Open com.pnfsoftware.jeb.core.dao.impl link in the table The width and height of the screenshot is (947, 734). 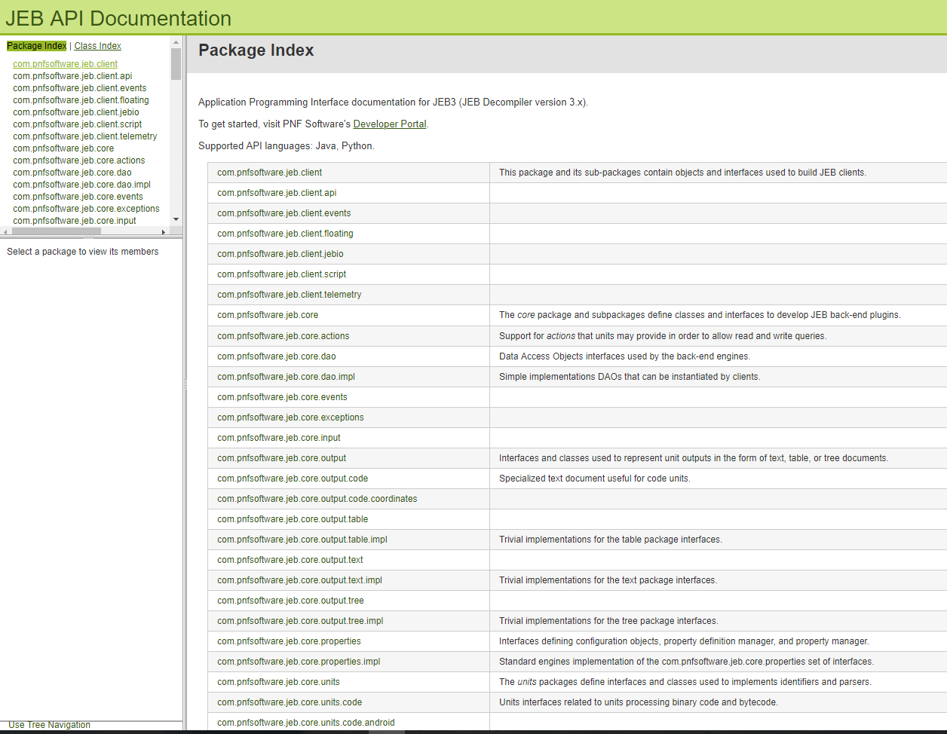pos(286,377)
